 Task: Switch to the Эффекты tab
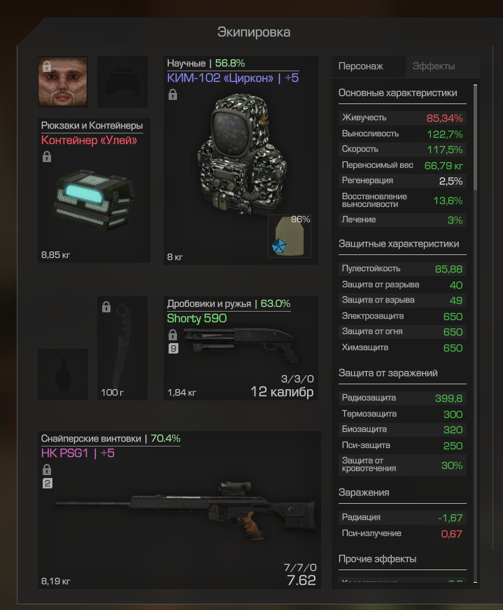(434, 66)
